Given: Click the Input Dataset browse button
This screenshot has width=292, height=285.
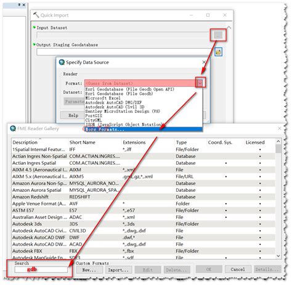Looking at the screenshot, I should click(218, 35).
